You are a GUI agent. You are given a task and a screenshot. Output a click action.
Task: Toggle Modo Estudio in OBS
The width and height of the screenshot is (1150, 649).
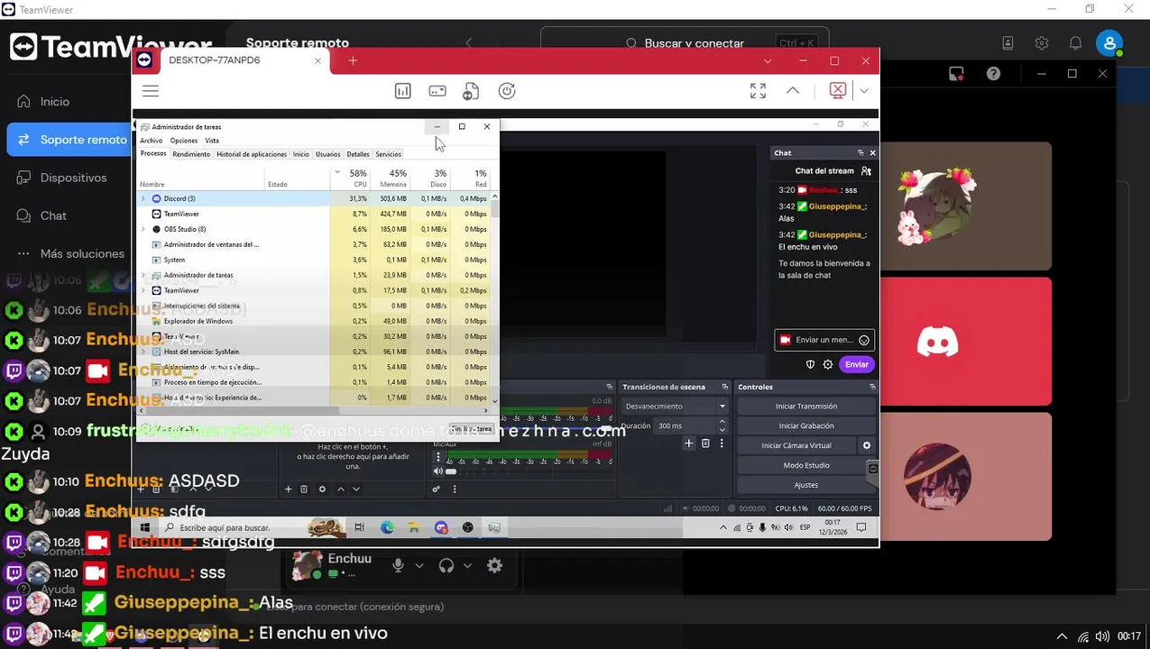(x=806, y=465)
